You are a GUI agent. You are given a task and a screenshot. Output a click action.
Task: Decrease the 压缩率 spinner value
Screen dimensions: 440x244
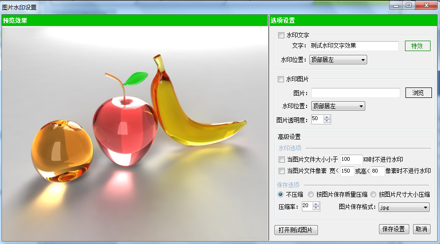pos(317,208)
